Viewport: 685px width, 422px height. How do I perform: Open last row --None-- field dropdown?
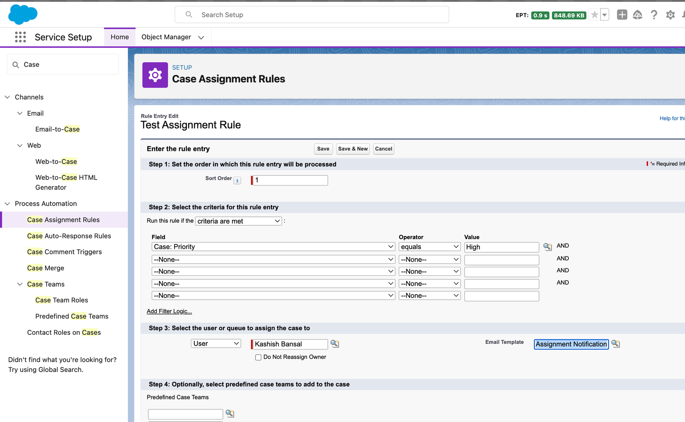(x=273, y=295)
